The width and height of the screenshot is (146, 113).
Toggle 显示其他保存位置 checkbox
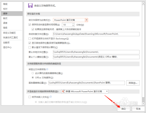point(30,43)
